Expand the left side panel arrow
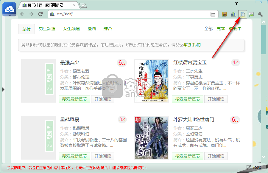 pos(3,89)
